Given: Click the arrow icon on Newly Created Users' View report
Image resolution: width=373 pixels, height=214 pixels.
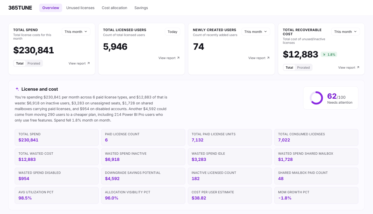Looking at the screenshot, I should [268, 58].
